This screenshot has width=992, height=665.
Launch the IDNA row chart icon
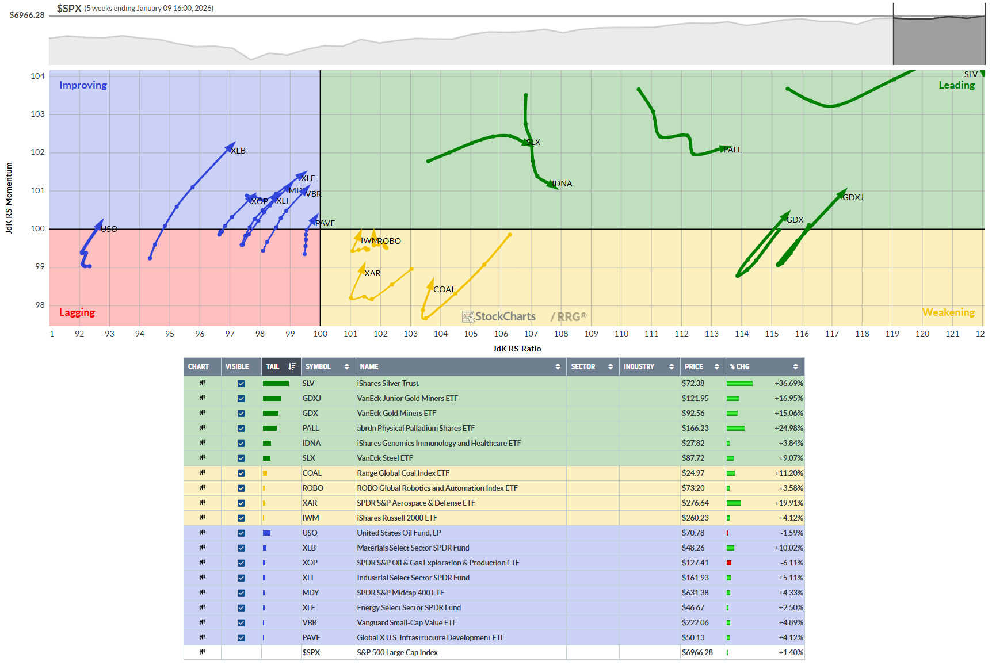(202, 443)
